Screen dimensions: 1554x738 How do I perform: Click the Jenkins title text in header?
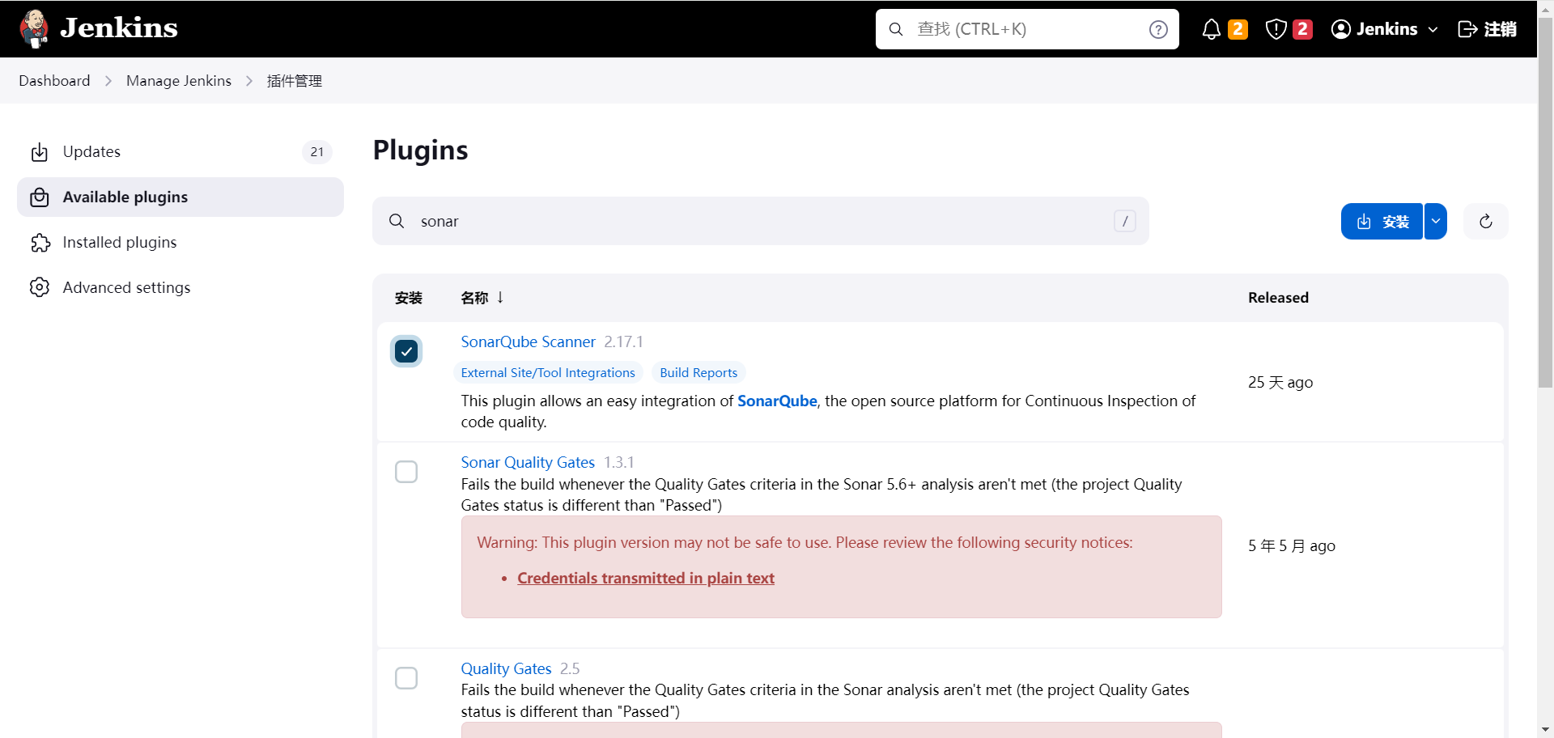[119, 28]
